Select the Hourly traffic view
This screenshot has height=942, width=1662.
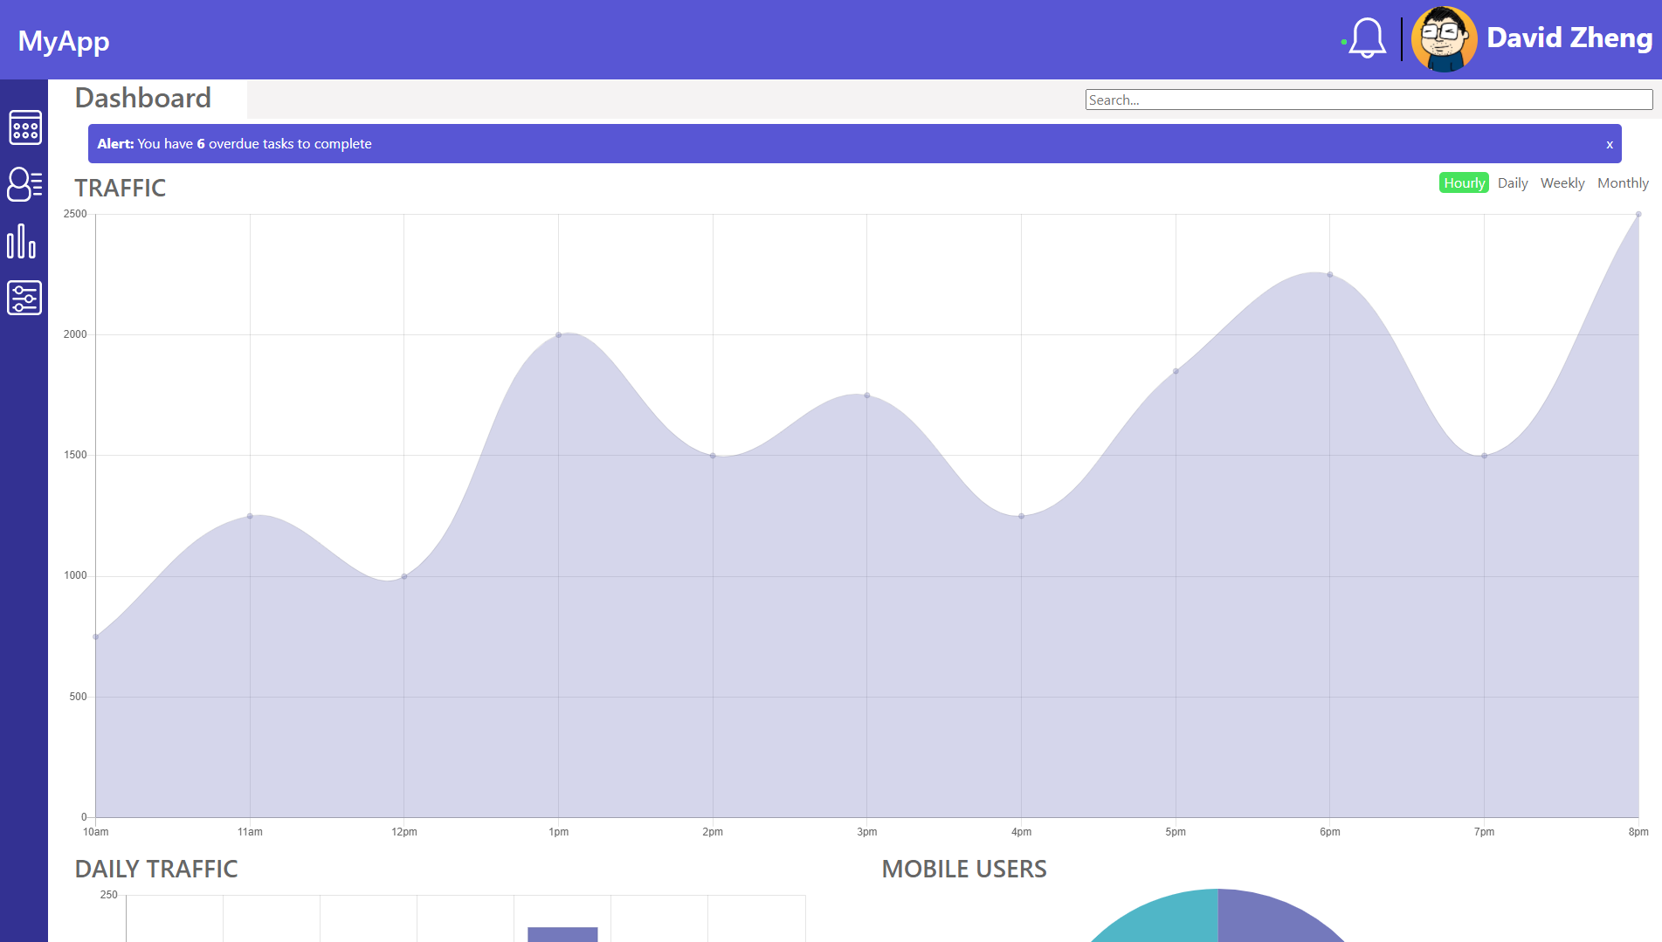pos(1464,182)
